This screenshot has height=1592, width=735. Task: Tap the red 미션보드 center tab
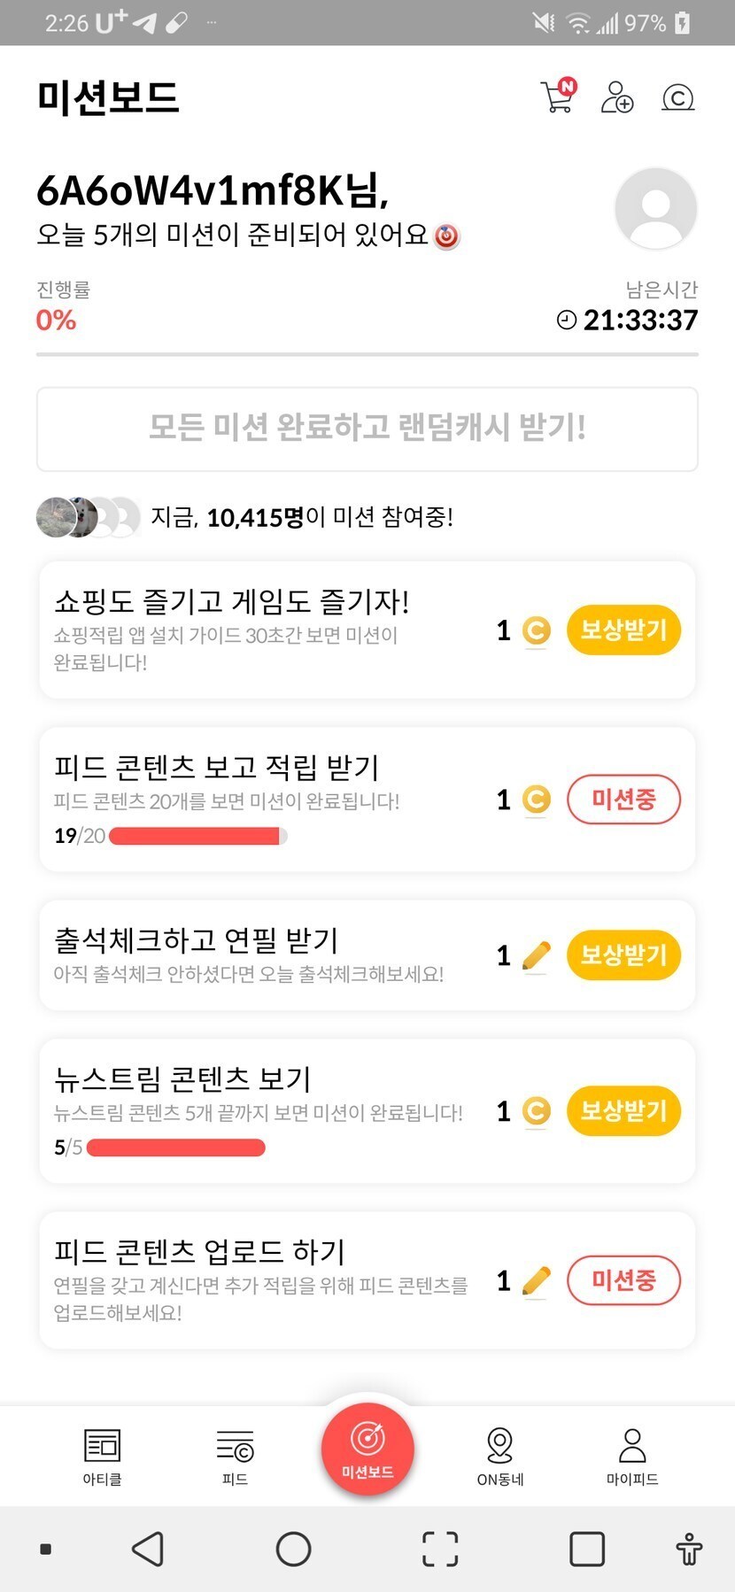pos(367,1450)
